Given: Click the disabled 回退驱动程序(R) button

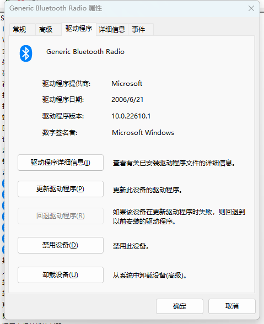Looking at the screenshot, I should click(61, 216).
